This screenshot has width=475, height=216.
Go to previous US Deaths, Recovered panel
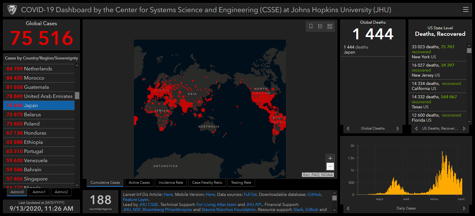point(416,128)
